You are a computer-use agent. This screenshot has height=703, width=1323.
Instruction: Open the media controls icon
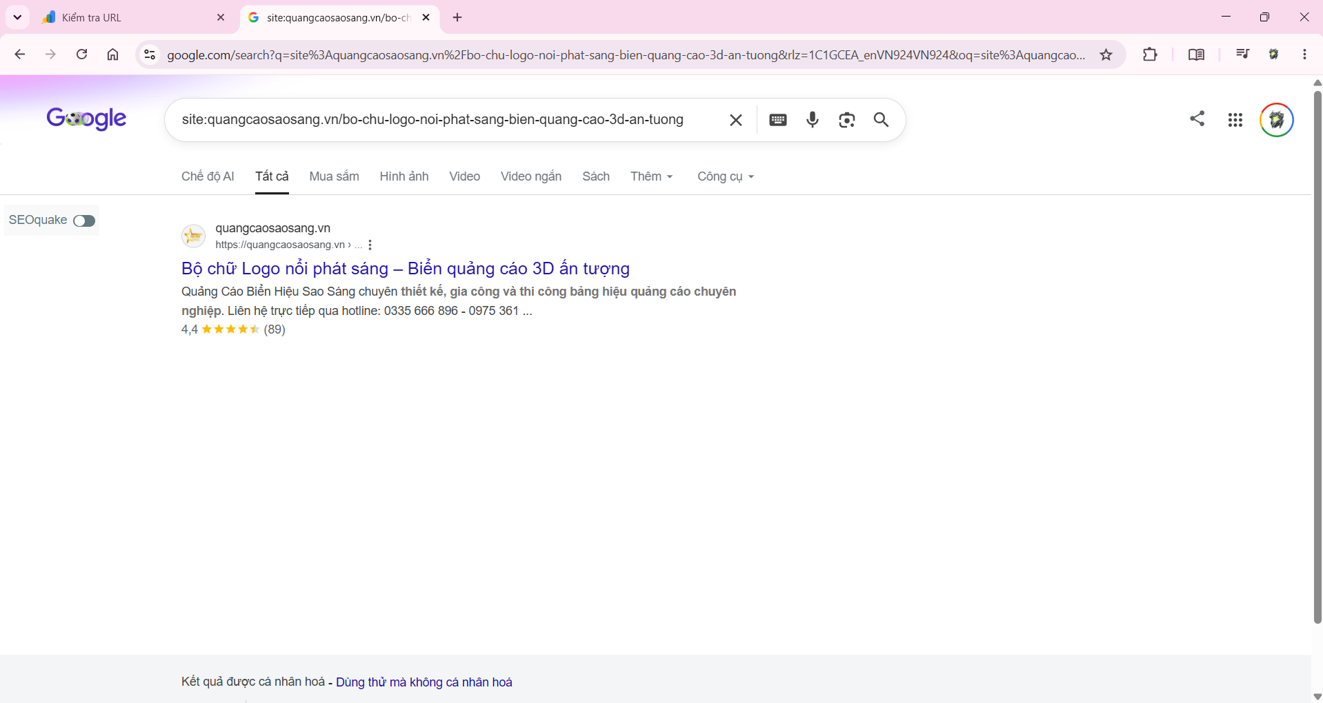click(1242, 54)
